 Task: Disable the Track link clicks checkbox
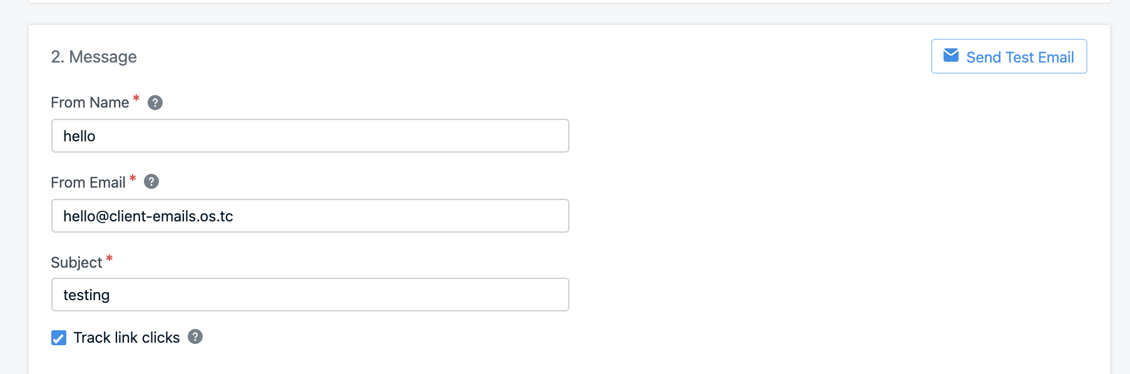click(x=59, y=338)
